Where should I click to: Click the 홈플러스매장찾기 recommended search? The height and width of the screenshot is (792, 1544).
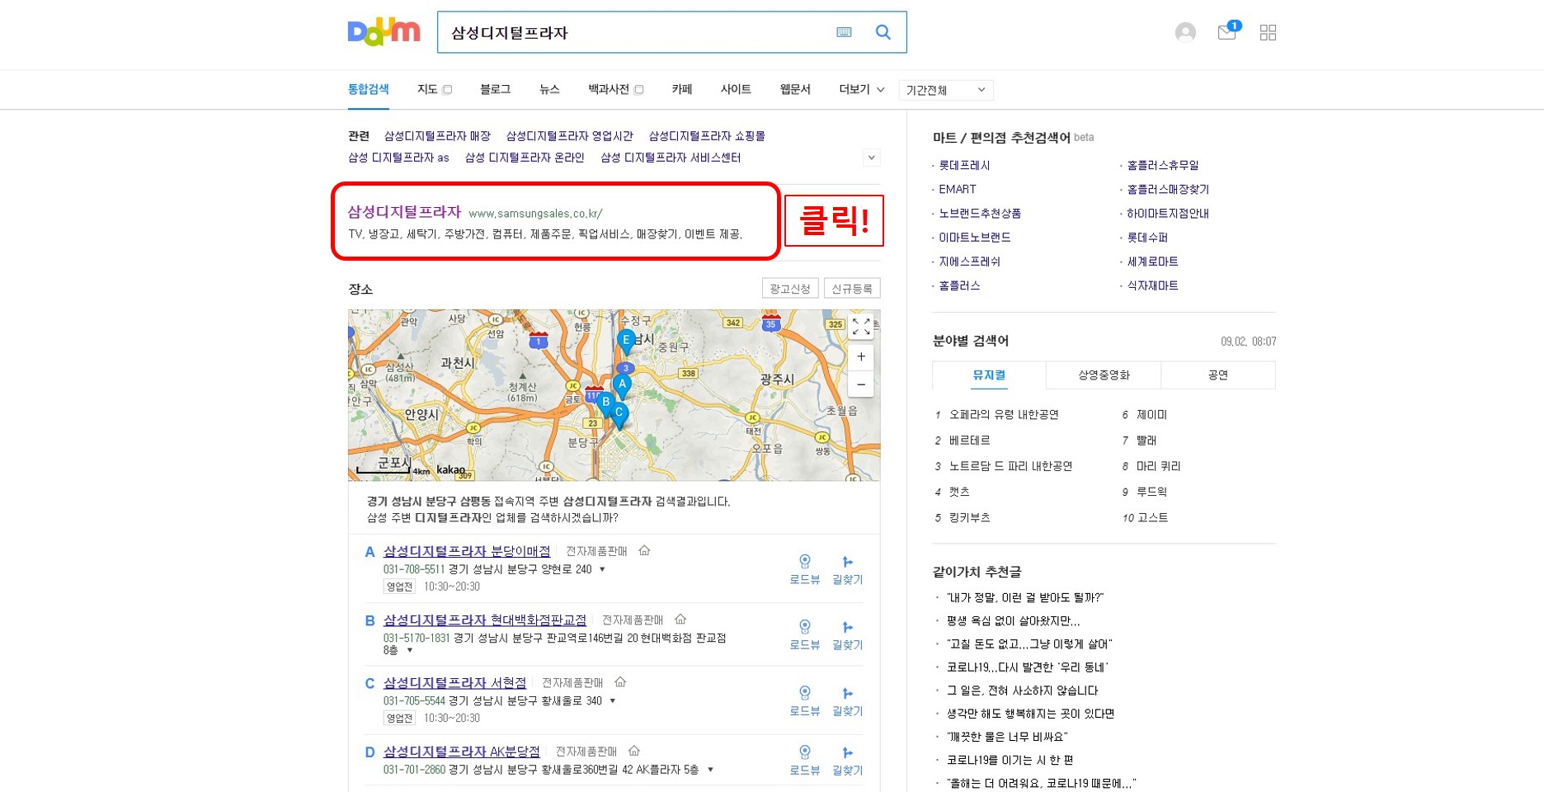click(x=1168, y=189)
